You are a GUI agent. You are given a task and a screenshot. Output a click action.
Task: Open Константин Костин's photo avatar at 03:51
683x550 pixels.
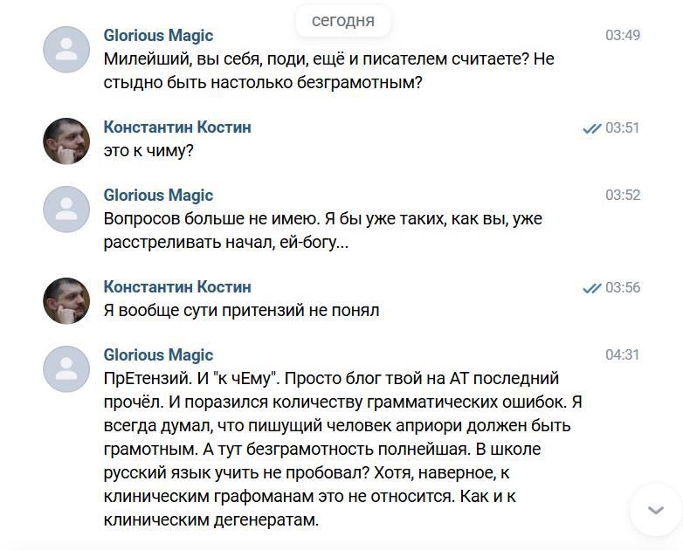click(x=66, y=141)
